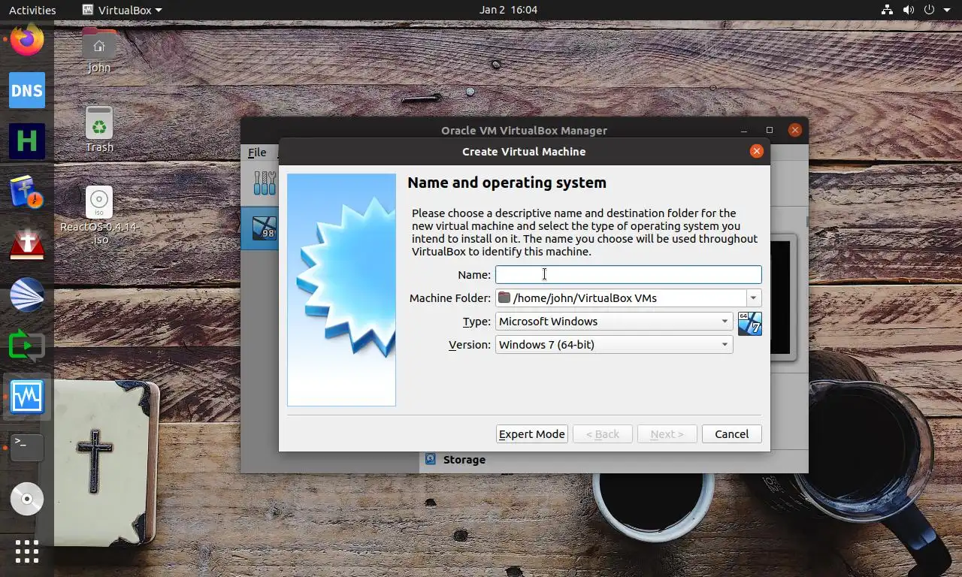962x577 pixels.
Task: Close the Oracle VM VirtualBox Manager window
Action: click(794, 130)
